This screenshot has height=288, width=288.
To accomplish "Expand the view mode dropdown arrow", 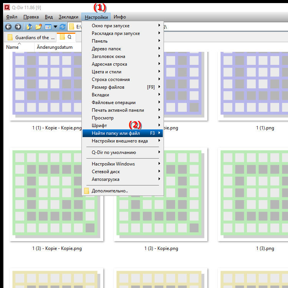I will point(55,27).
